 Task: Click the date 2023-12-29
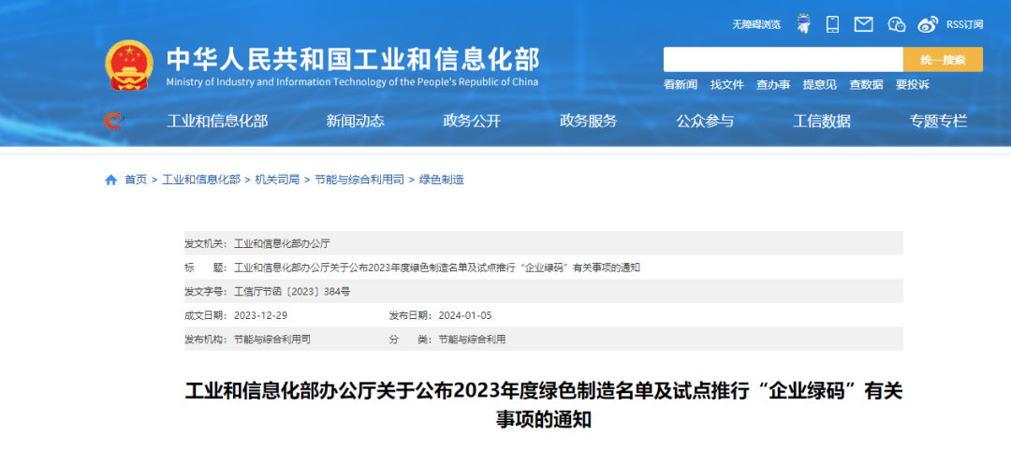click(x=260, y=315)
